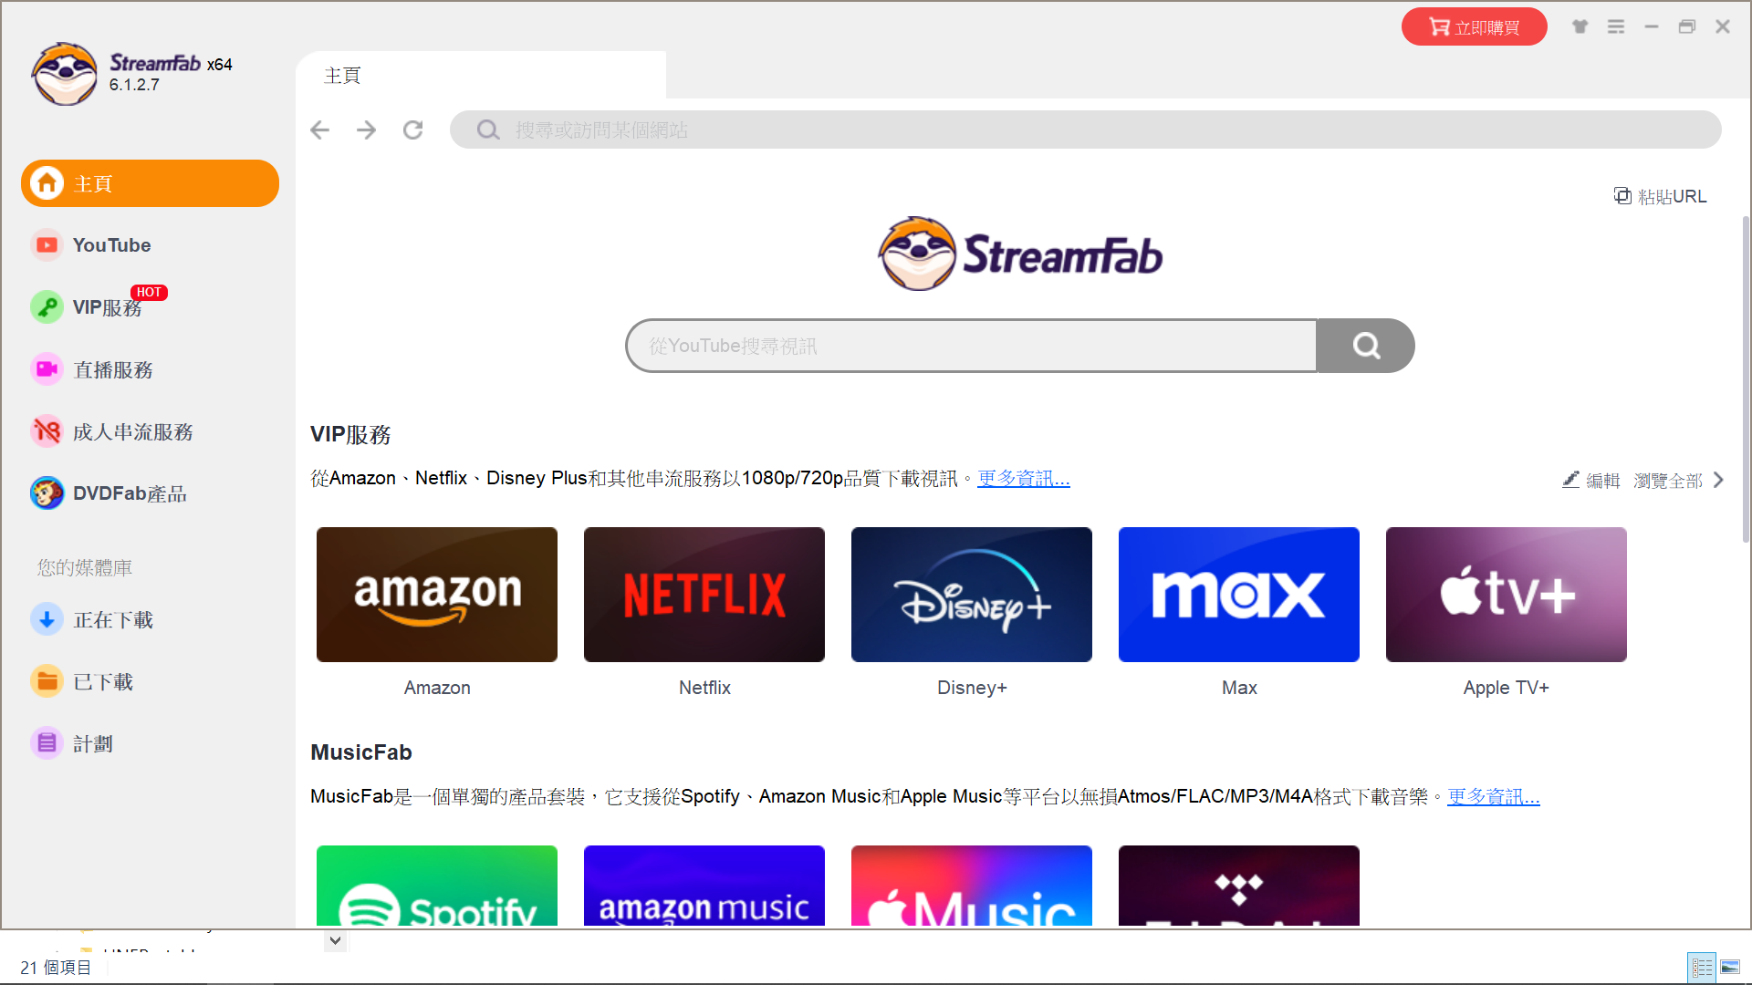The height and width of the screenshot is (985, 1752).
Task: Open the YouTube sidebar menu item
Action: pos(111,245)
